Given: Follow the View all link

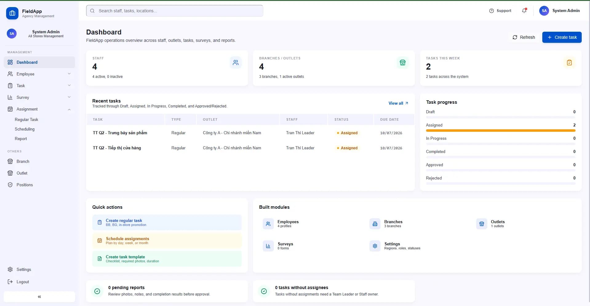Looking at the screenshot, I should (398, 103).
